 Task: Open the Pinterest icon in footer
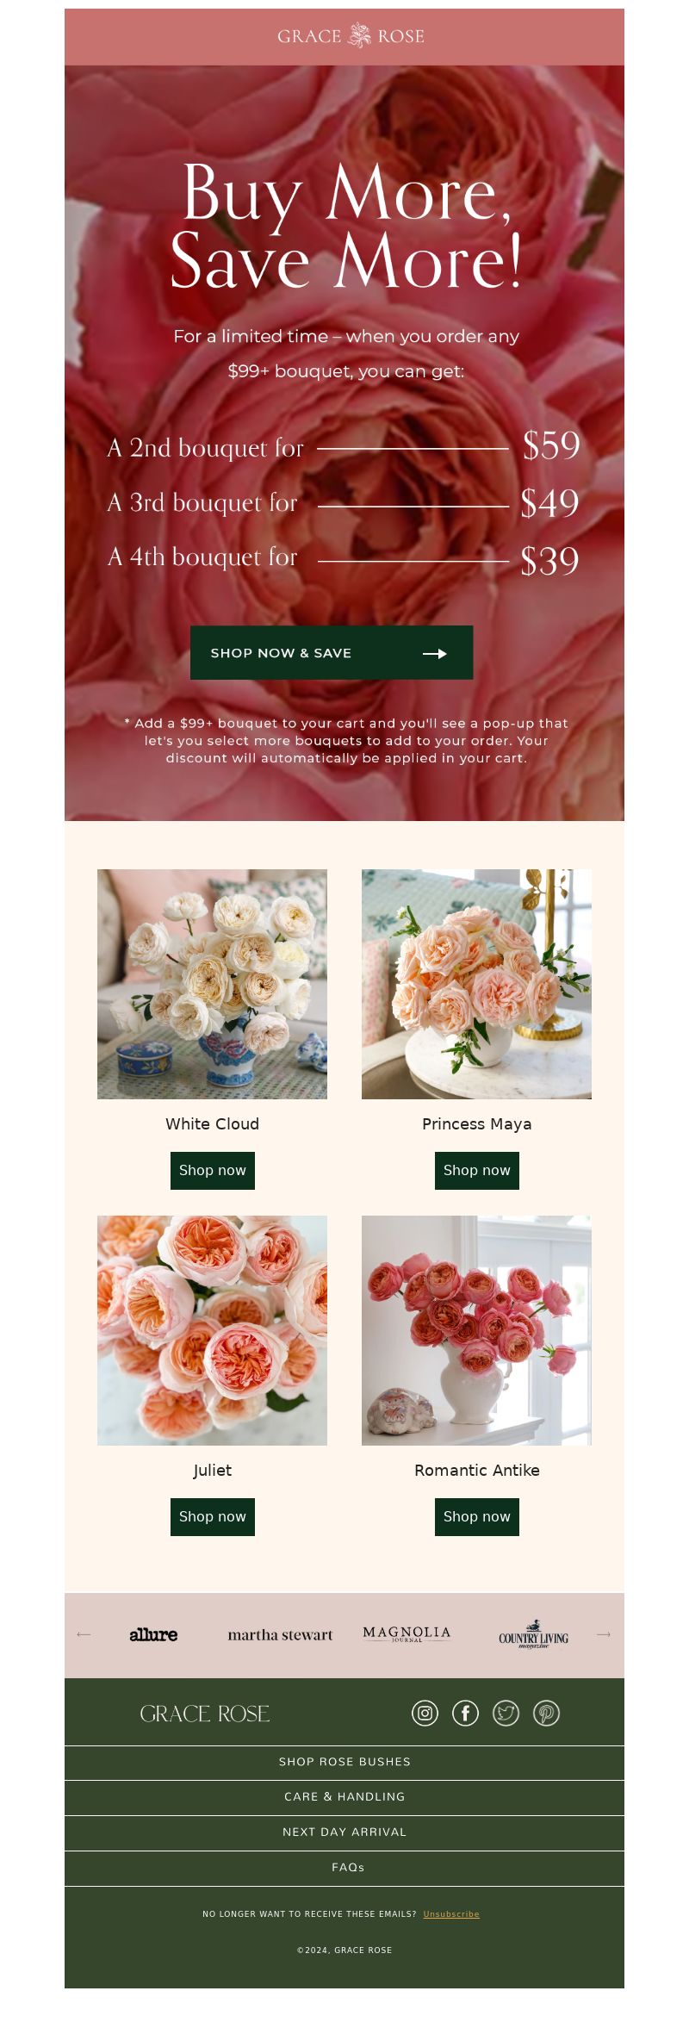tap(546, 1713)
